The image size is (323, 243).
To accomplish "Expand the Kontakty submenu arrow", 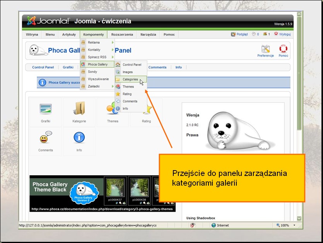I will click(113, 50).
